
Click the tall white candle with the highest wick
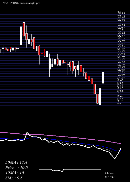(x=21, y=36)
